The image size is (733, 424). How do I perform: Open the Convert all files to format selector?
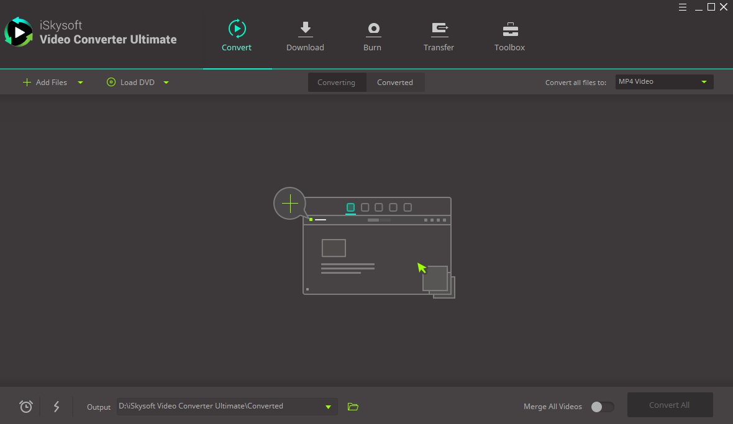pos(663,81)
